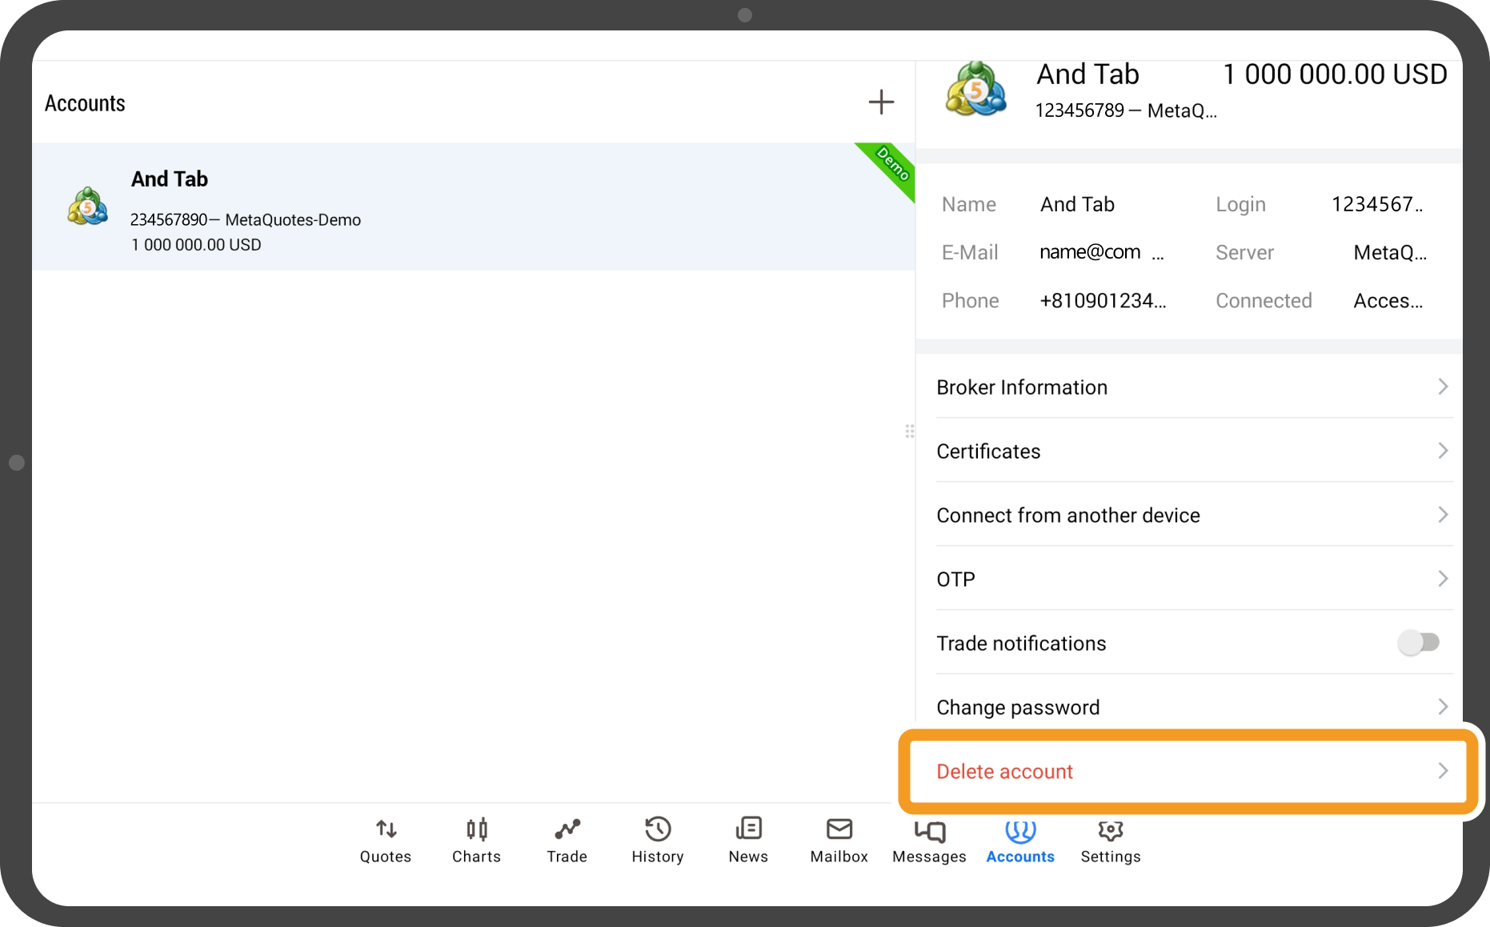This screenshot has width=1490, height=927.
Task: Click Connected field label
Action: [x=1264, y=301]
